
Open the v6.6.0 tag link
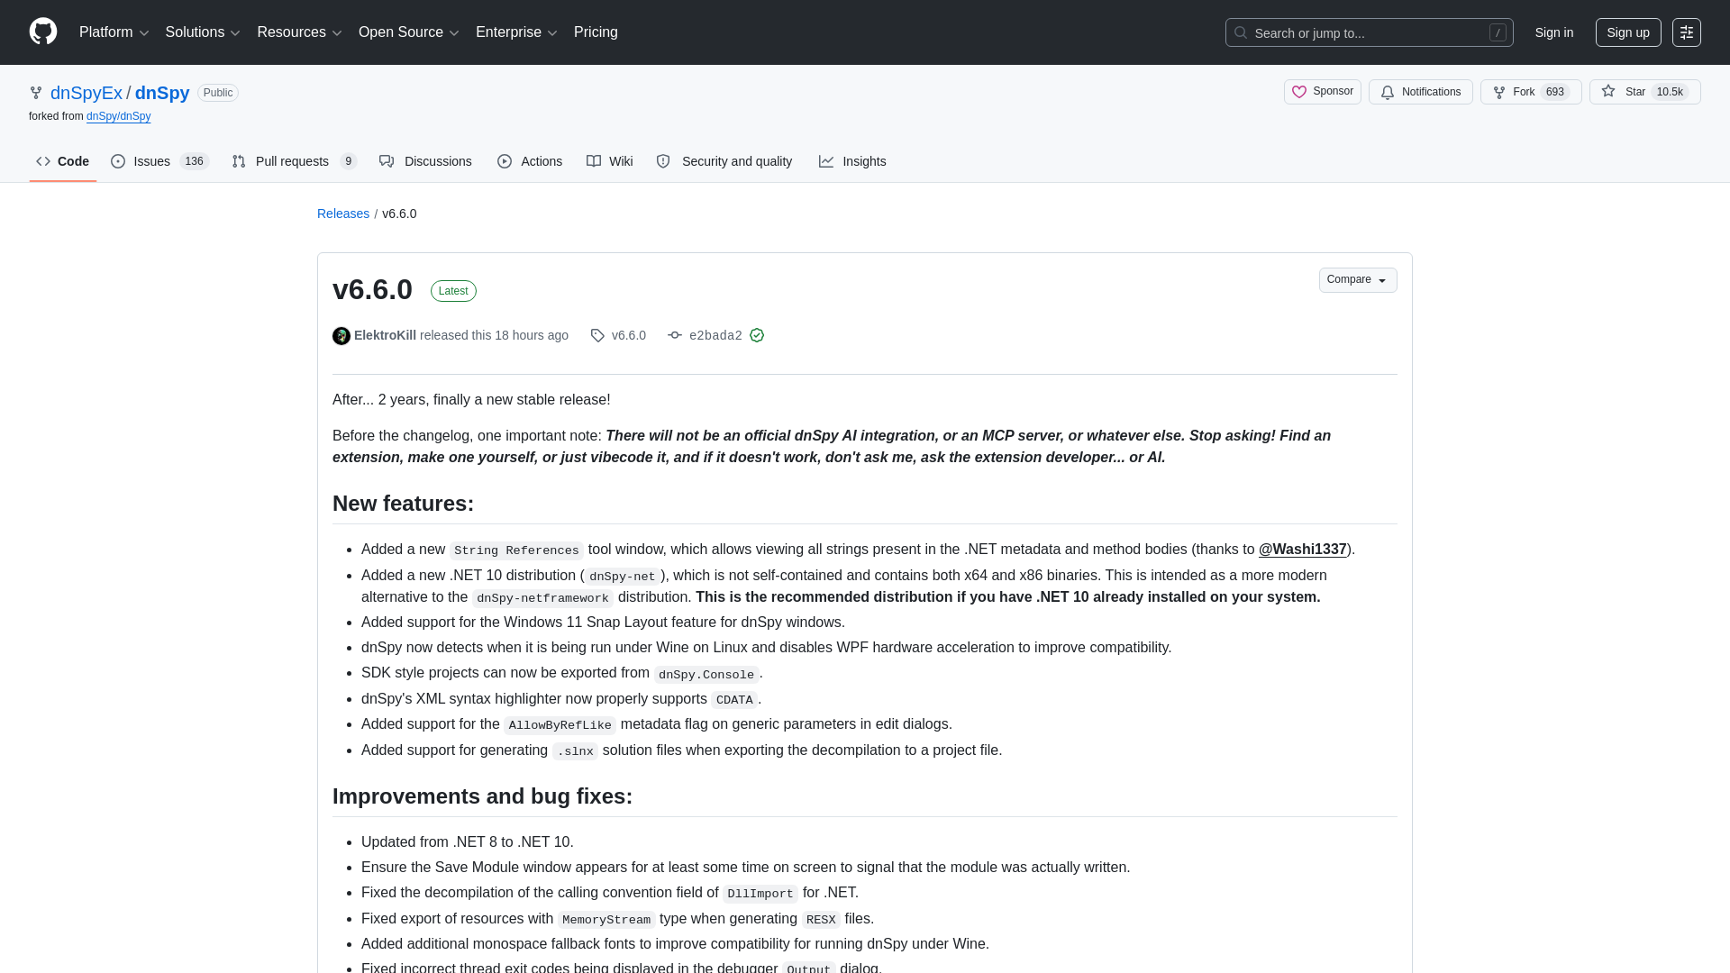click(628, 335)
